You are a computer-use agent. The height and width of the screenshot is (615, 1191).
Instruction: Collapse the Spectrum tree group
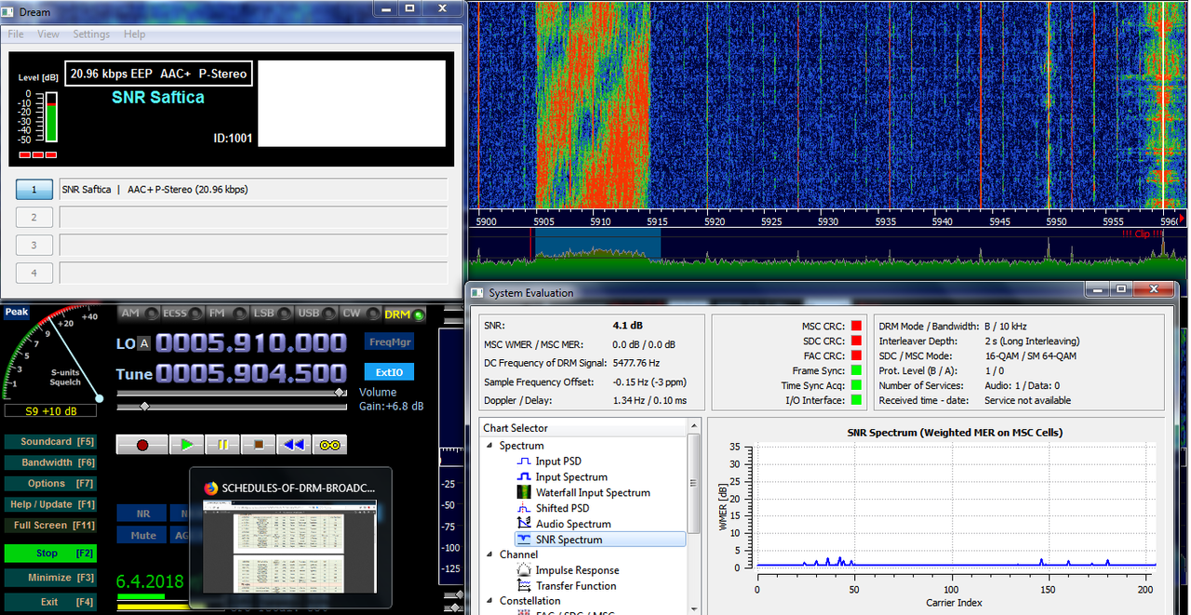click(490, 446)
